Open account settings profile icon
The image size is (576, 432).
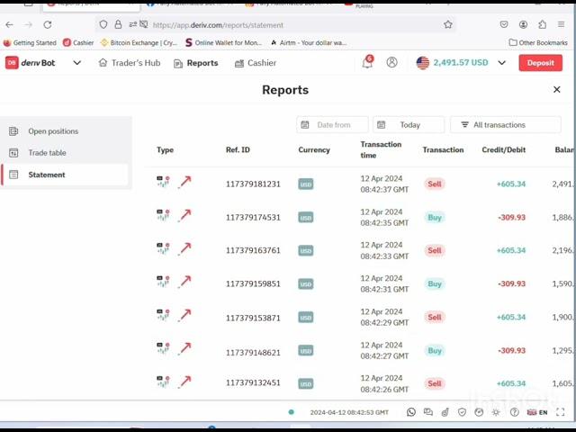tap(391, 63)
